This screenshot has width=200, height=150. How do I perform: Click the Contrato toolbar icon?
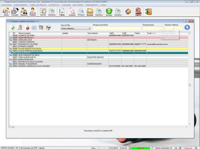pos(72,11)
